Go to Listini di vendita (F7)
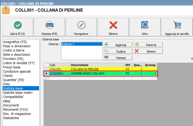 19,63
